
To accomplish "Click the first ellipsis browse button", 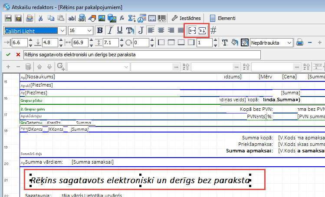I will pos(176,67).
